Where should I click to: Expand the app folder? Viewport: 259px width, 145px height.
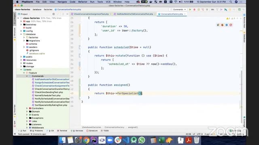(x=21, y=21)
